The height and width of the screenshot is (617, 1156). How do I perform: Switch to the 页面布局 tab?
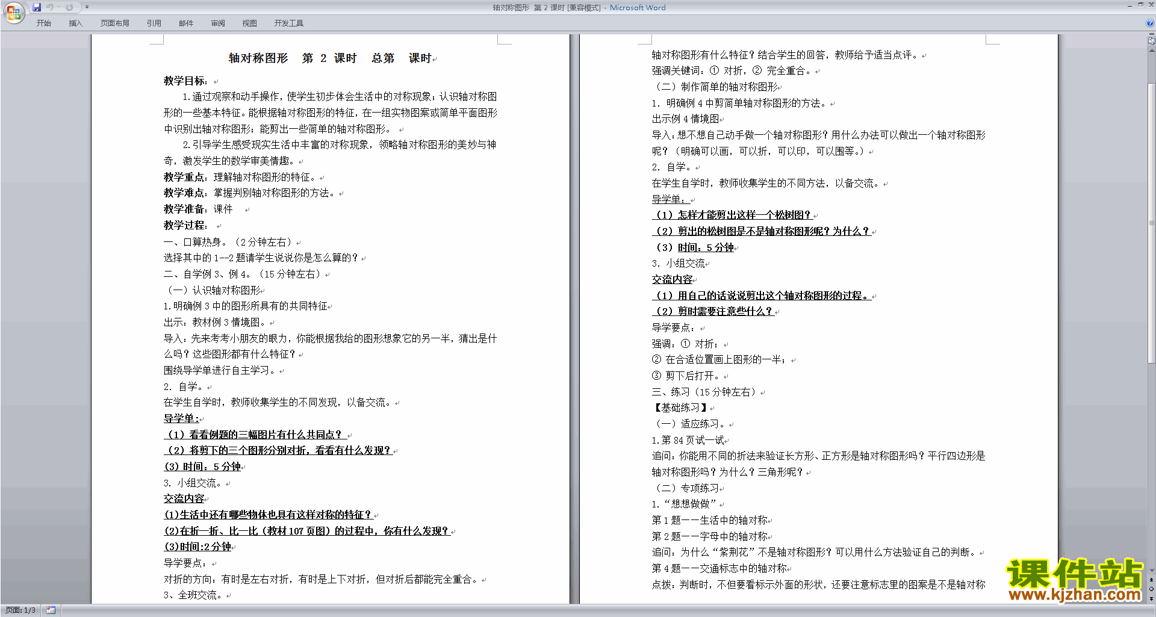(x=115, y=23)
